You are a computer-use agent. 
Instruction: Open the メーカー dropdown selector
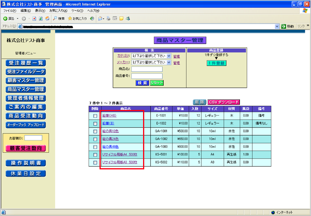coord(169,62)
